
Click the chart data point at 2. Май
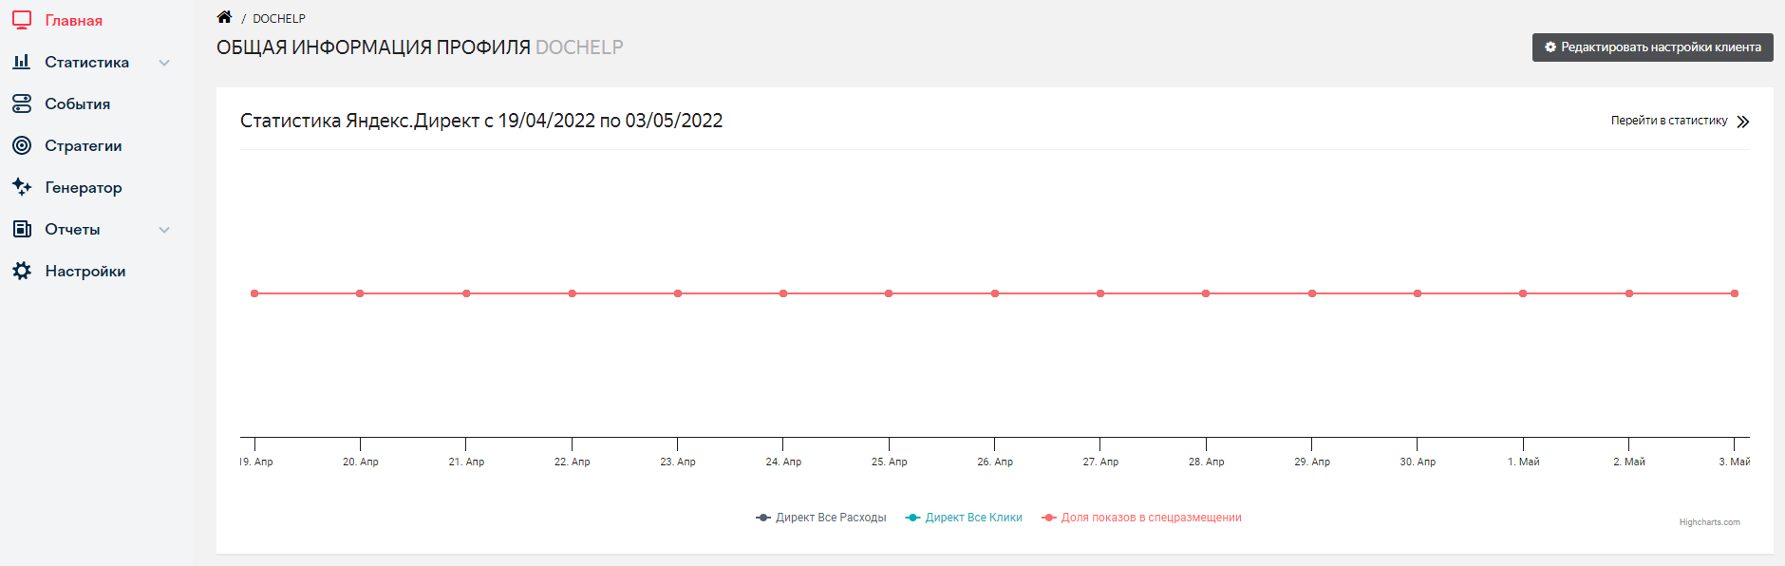click(x=1629, y=293)
